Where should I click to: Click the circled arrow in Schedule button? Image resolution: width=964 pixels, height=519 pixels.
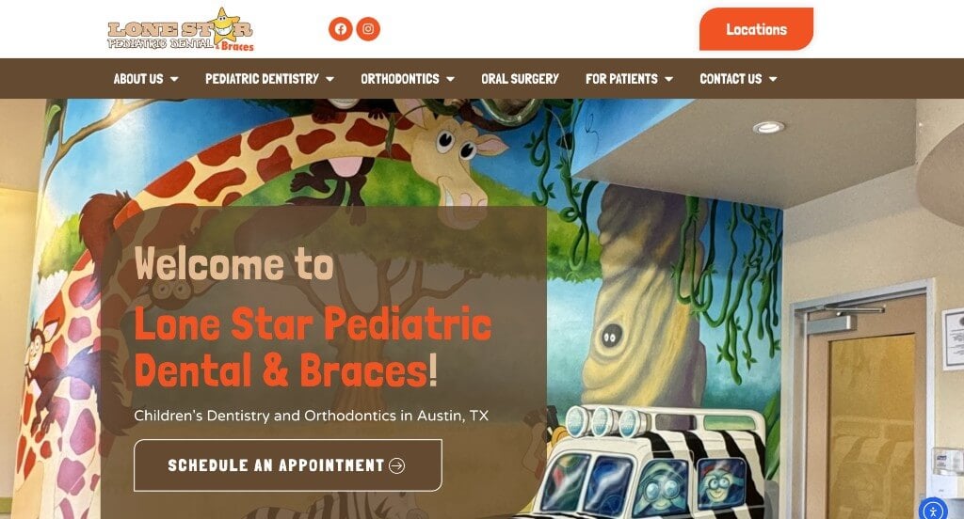click(x=397, y=465)
